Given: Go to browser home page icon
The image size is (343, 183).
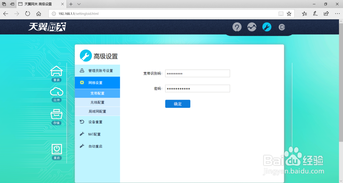Looking at the screenshot, I should coord(38,14).
